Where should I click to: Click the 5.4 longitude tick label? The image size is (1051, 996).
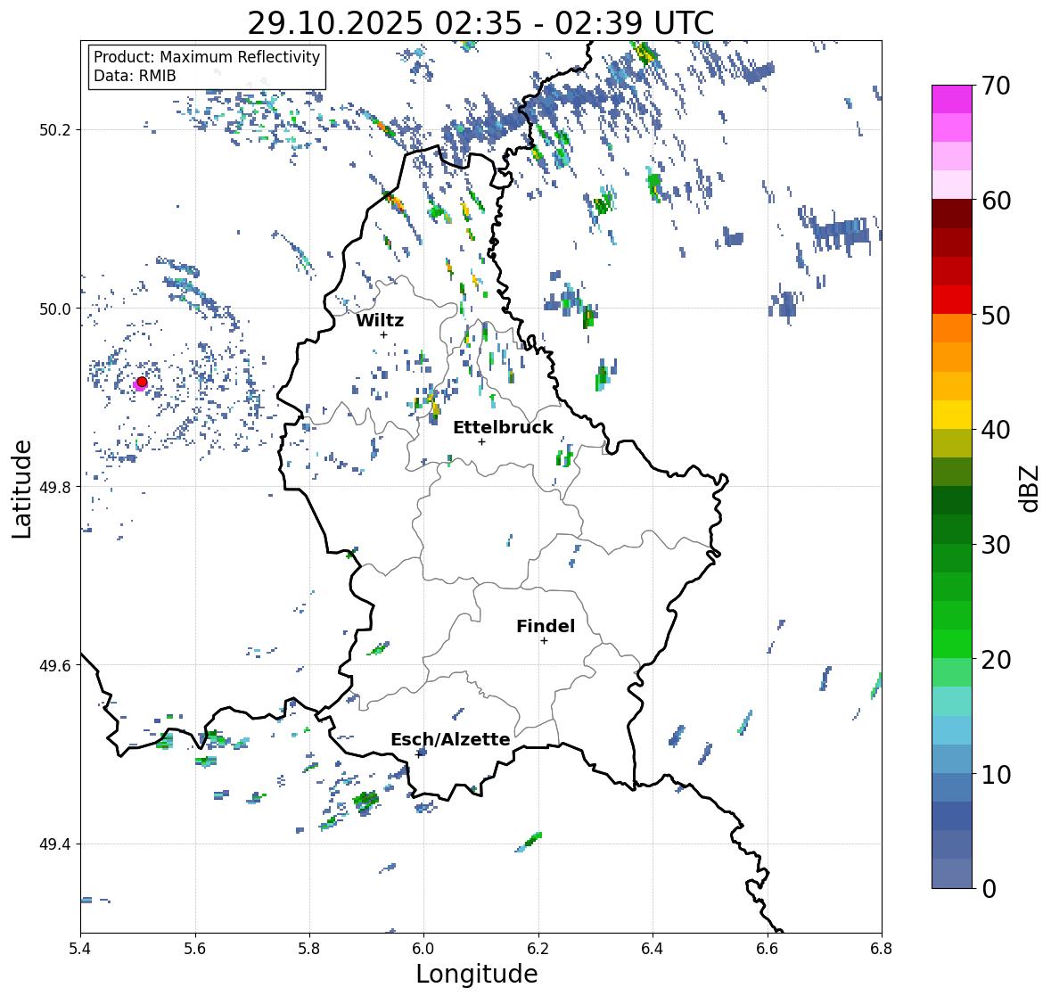point(80,949)
